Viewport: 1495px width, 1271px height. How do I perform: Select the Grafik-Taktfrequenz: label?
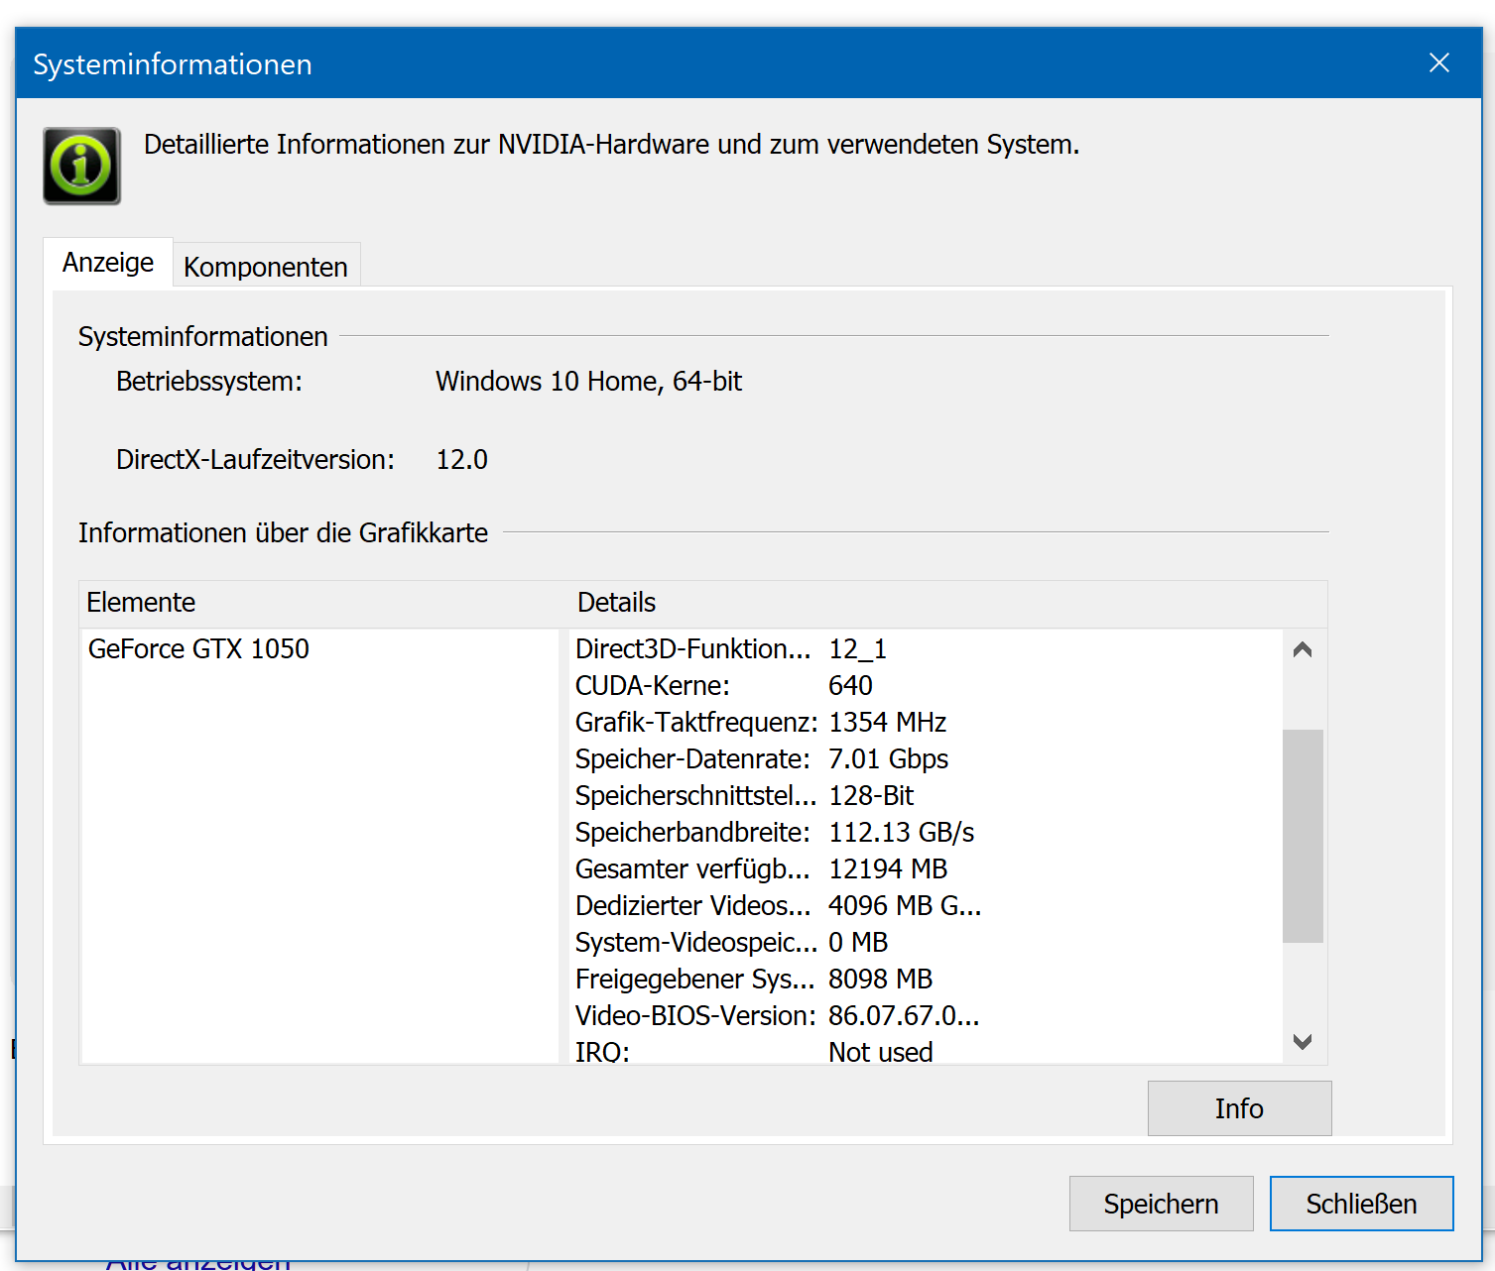(696, 722)
